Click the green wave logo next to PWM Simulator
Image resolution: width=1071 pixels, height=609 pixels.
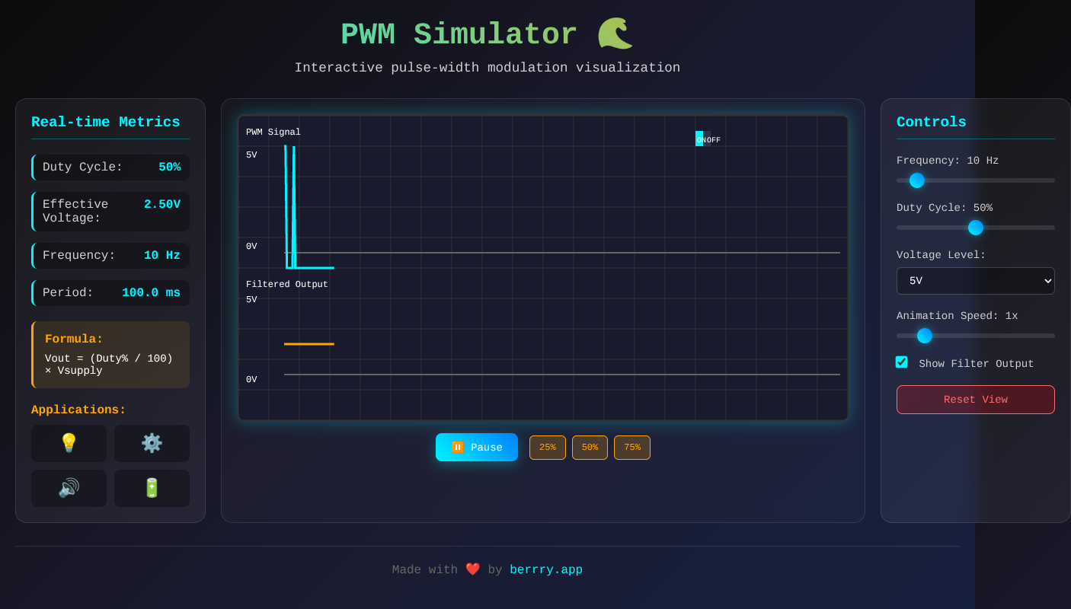[x=615, y=33]
